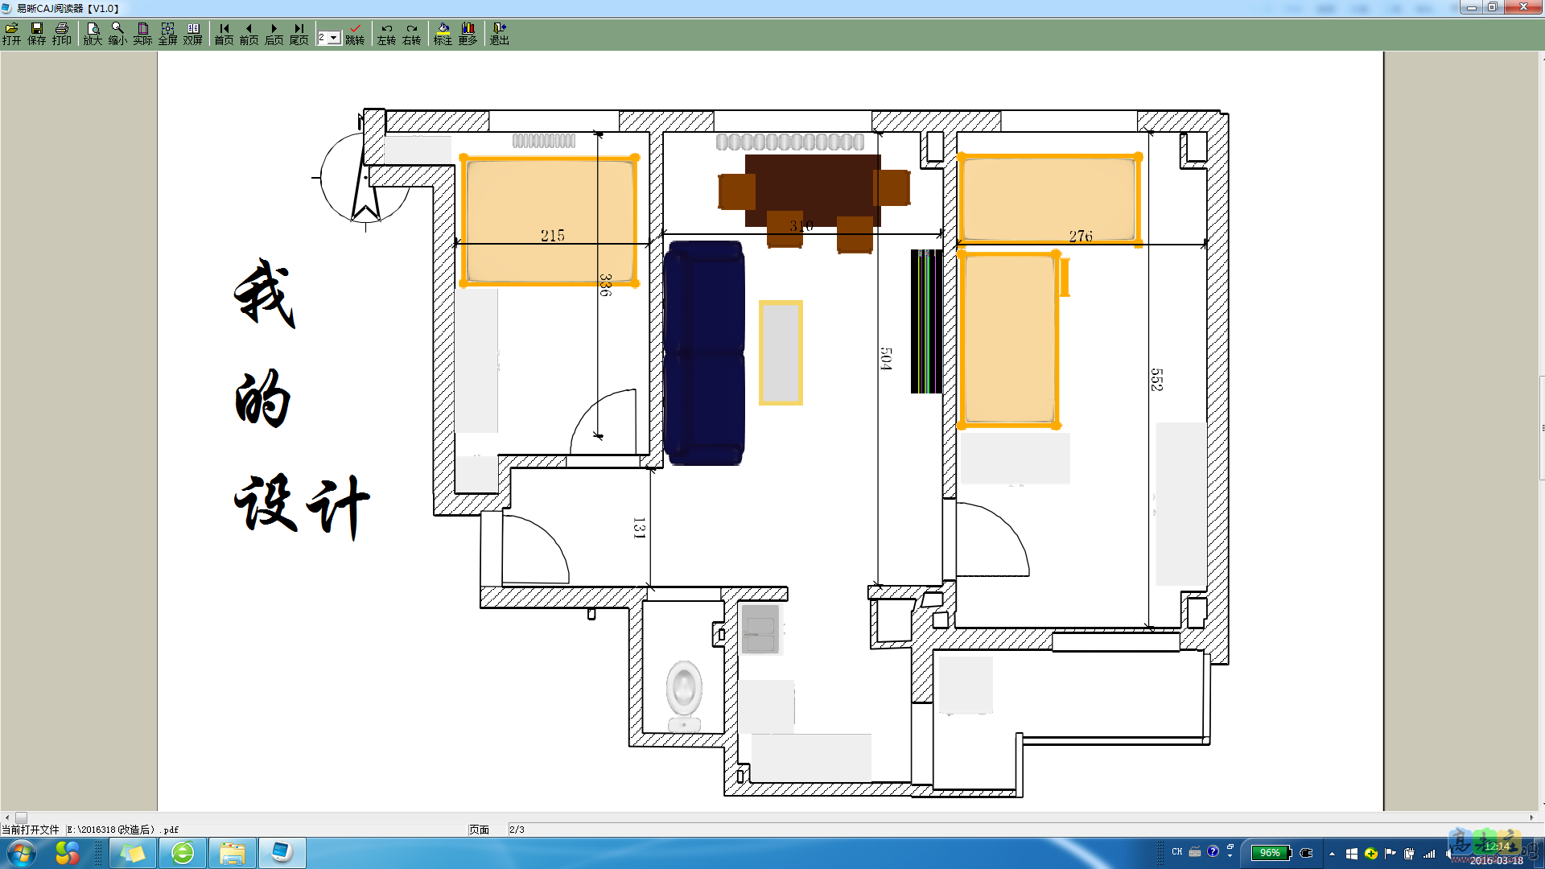Select the 标注 annotation tool
Screen dimensions: 1545x869
(x=443, y=34)
